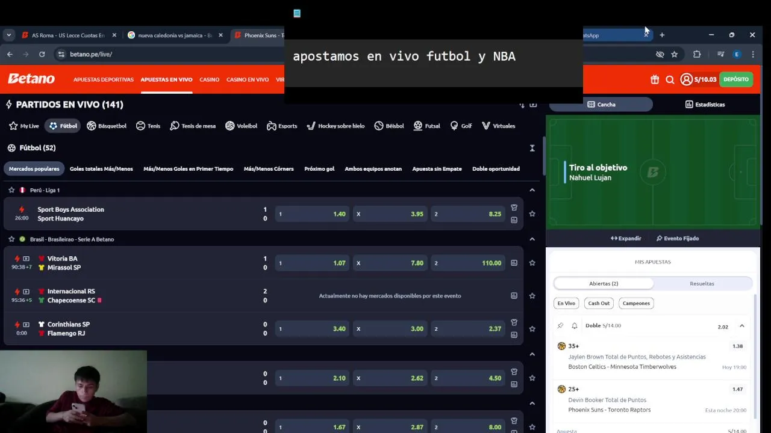Collapse the league section above the 1.67 odds row
The width and height of the screenshot is (771, 433).
(532, 404)
